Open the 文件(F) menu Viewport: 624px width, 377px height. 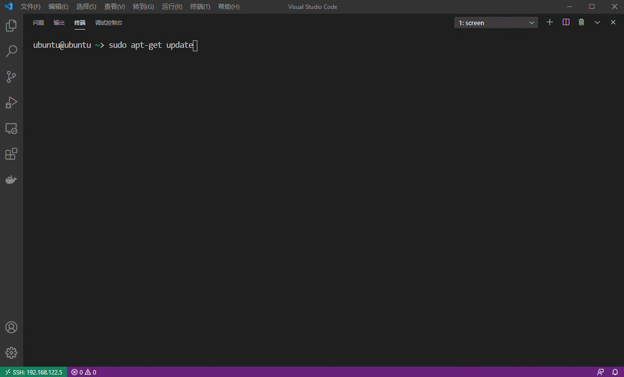coord(31,6)
